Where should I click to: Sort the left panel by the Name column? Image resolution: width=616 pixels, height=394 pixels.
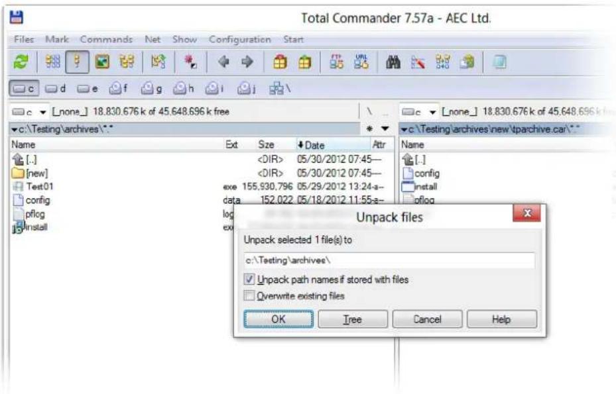coord(116,145)
